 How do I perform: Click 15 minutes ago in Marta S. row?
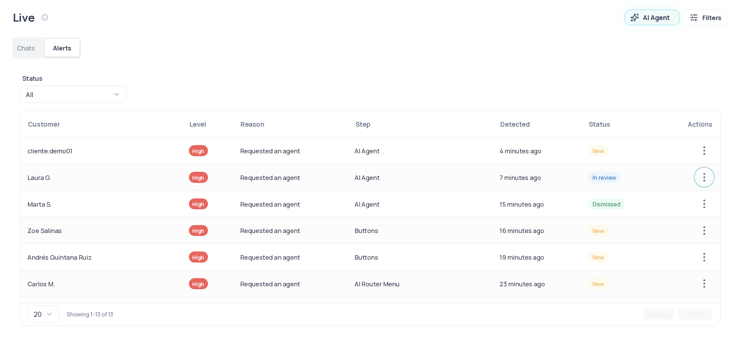pos(522,204)
